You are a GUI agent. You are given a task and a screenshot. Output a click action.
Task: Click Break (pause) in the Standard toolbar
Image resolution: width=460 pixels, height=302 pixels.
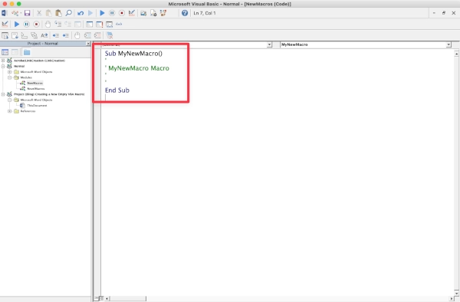click(x=112, y=13)
